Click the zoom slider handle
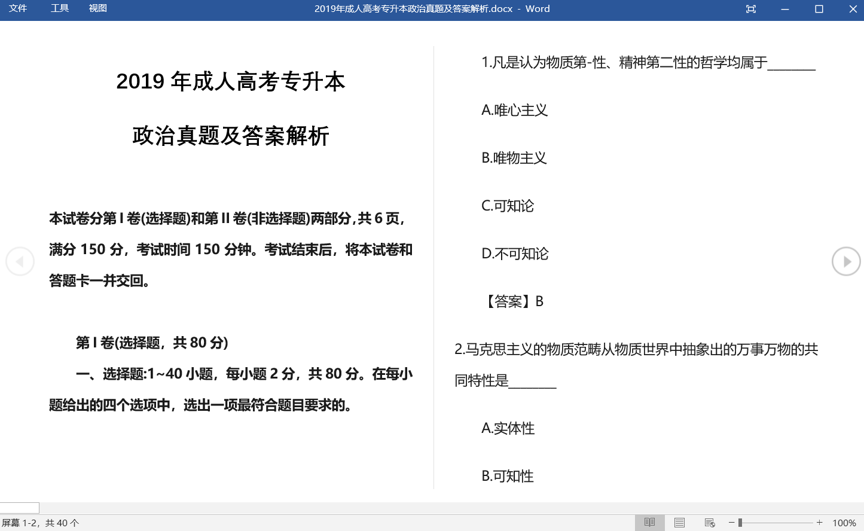864x531 pixels. (740, 523)
